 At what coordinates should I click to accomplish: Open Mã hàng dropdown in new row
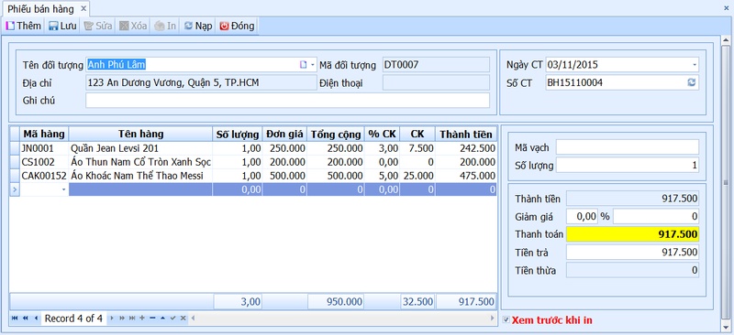63,189
